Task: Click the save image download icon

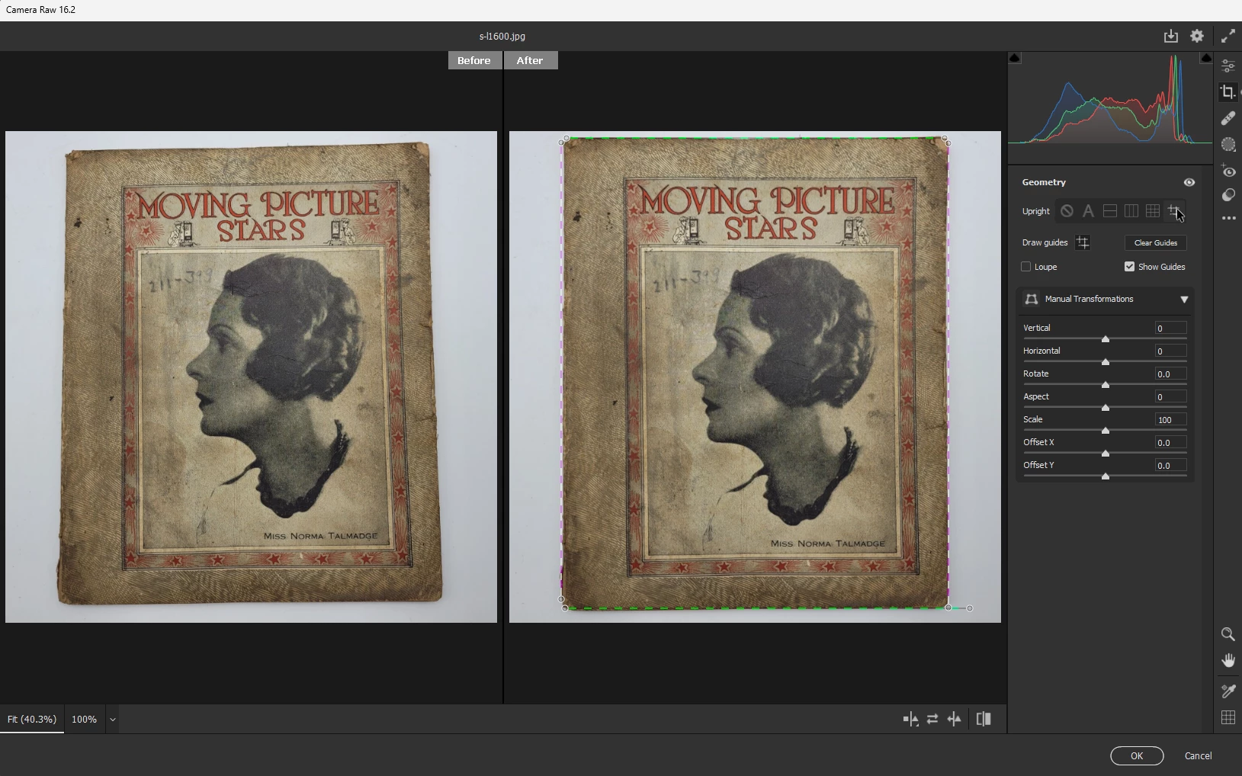Action: coord(1170,36)
